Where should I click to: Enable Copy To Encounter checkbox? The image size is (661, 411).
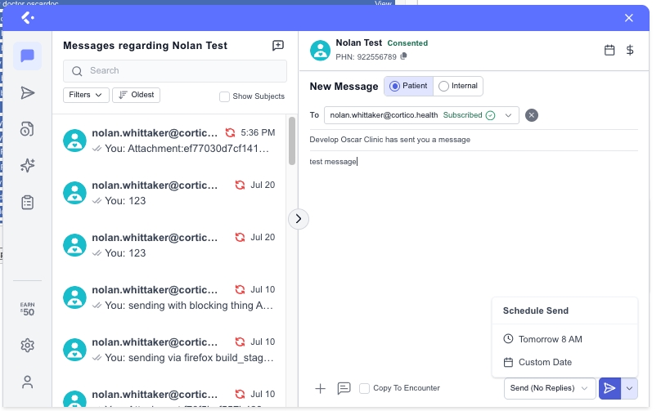(364, 388)
